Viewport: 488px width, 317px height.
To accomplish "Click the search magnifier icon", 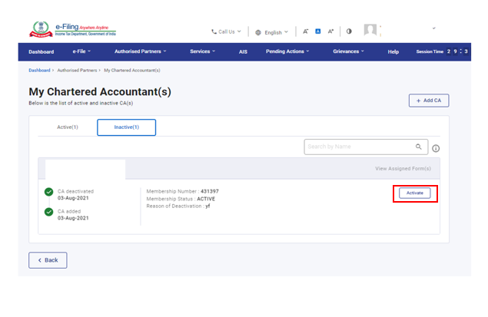I will click(419, 147).
